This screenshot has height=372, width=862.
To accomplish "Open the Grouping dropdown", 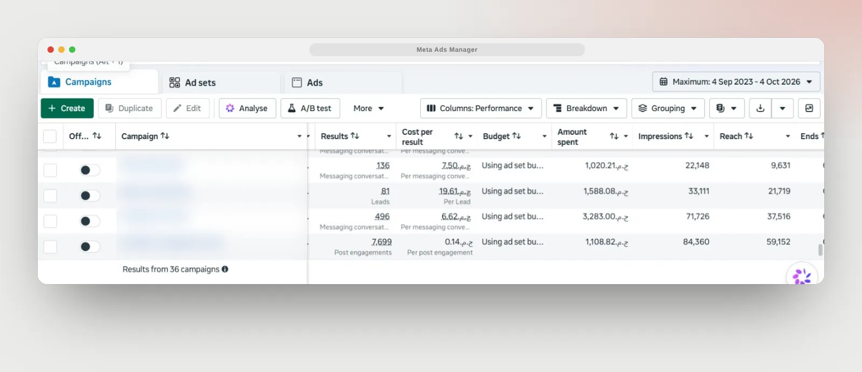I will coord(668,108).
